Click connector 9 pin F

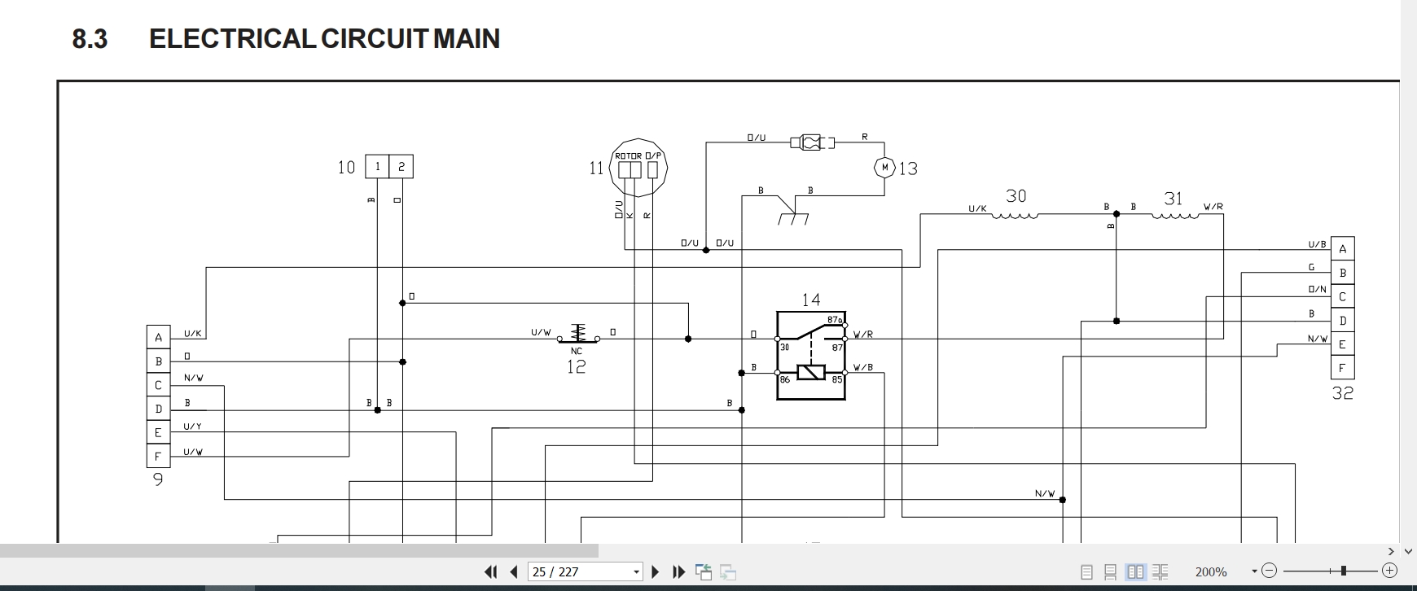158,456
